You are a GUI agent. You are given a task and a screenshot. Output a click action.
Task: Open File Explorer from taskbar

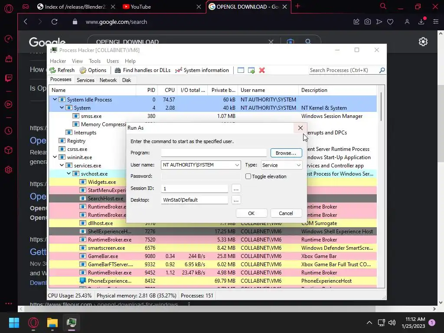point(52,323)
